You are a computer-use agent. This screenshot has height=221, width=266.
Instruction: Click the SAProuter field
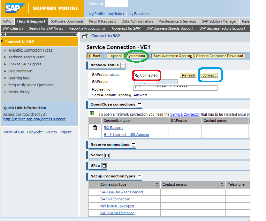(x=156, y=82)
